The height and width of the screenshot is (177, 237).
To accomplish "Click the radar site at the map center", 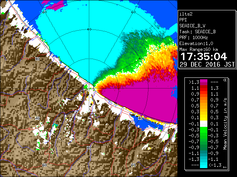I will click(x=89, y=88).
